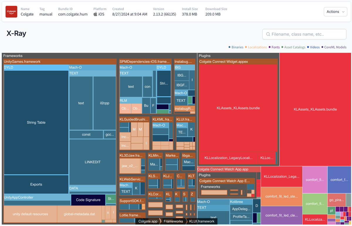Select the Stri... block in SPMDependencies DYLD
352x226 pixels.
(164, 83)
